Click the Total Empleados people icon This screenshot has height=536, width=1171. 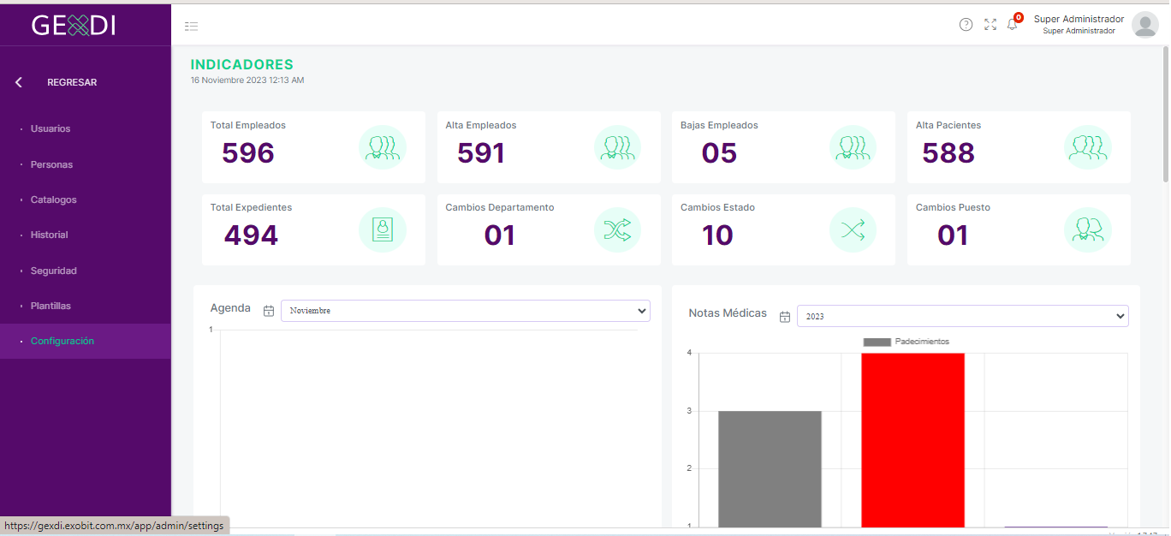(x=382, y=147)
